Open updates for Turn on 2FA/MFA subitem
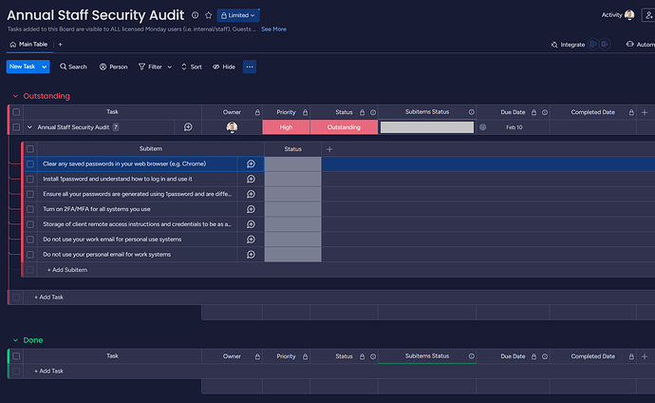 251,209
